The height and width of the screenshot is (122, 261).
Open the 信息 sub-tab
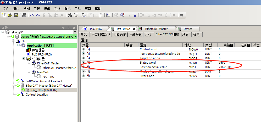196,35
